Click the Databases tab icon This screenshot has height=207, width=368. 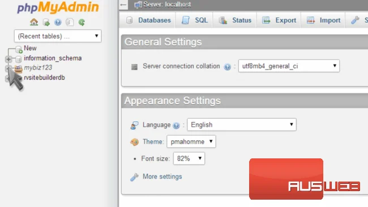point(129,20)
